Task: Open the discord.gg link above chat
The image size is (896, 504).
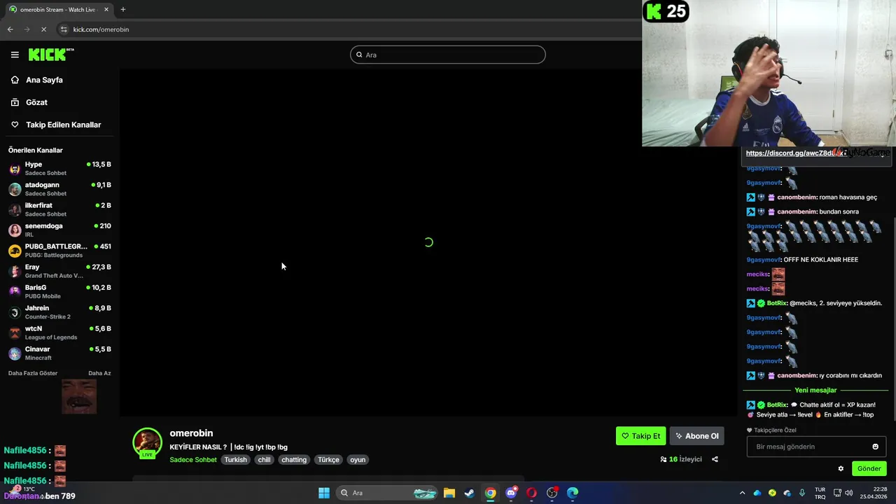Action: tap(796, 153)
